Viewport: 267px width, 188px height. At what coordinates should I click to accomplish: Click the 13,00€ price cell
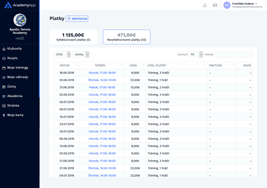pyautogui.click(x=135, y=87)
